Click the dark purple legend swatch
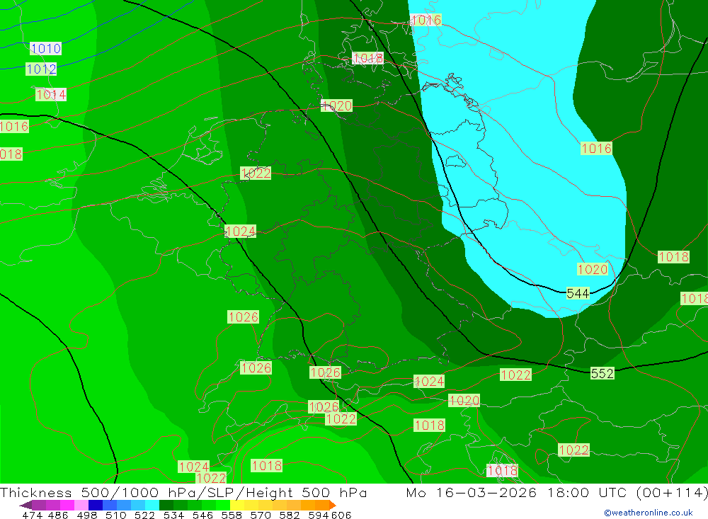This screenshot has height=519, width=708. pos(25,505)
